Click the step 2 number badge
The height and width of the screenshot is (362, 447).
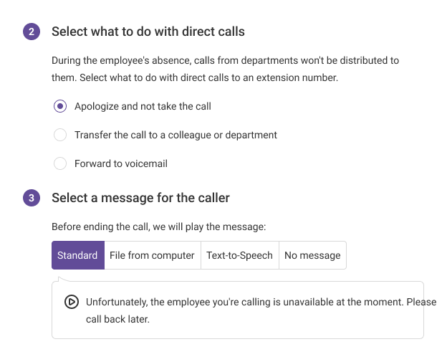pos(32,32)
